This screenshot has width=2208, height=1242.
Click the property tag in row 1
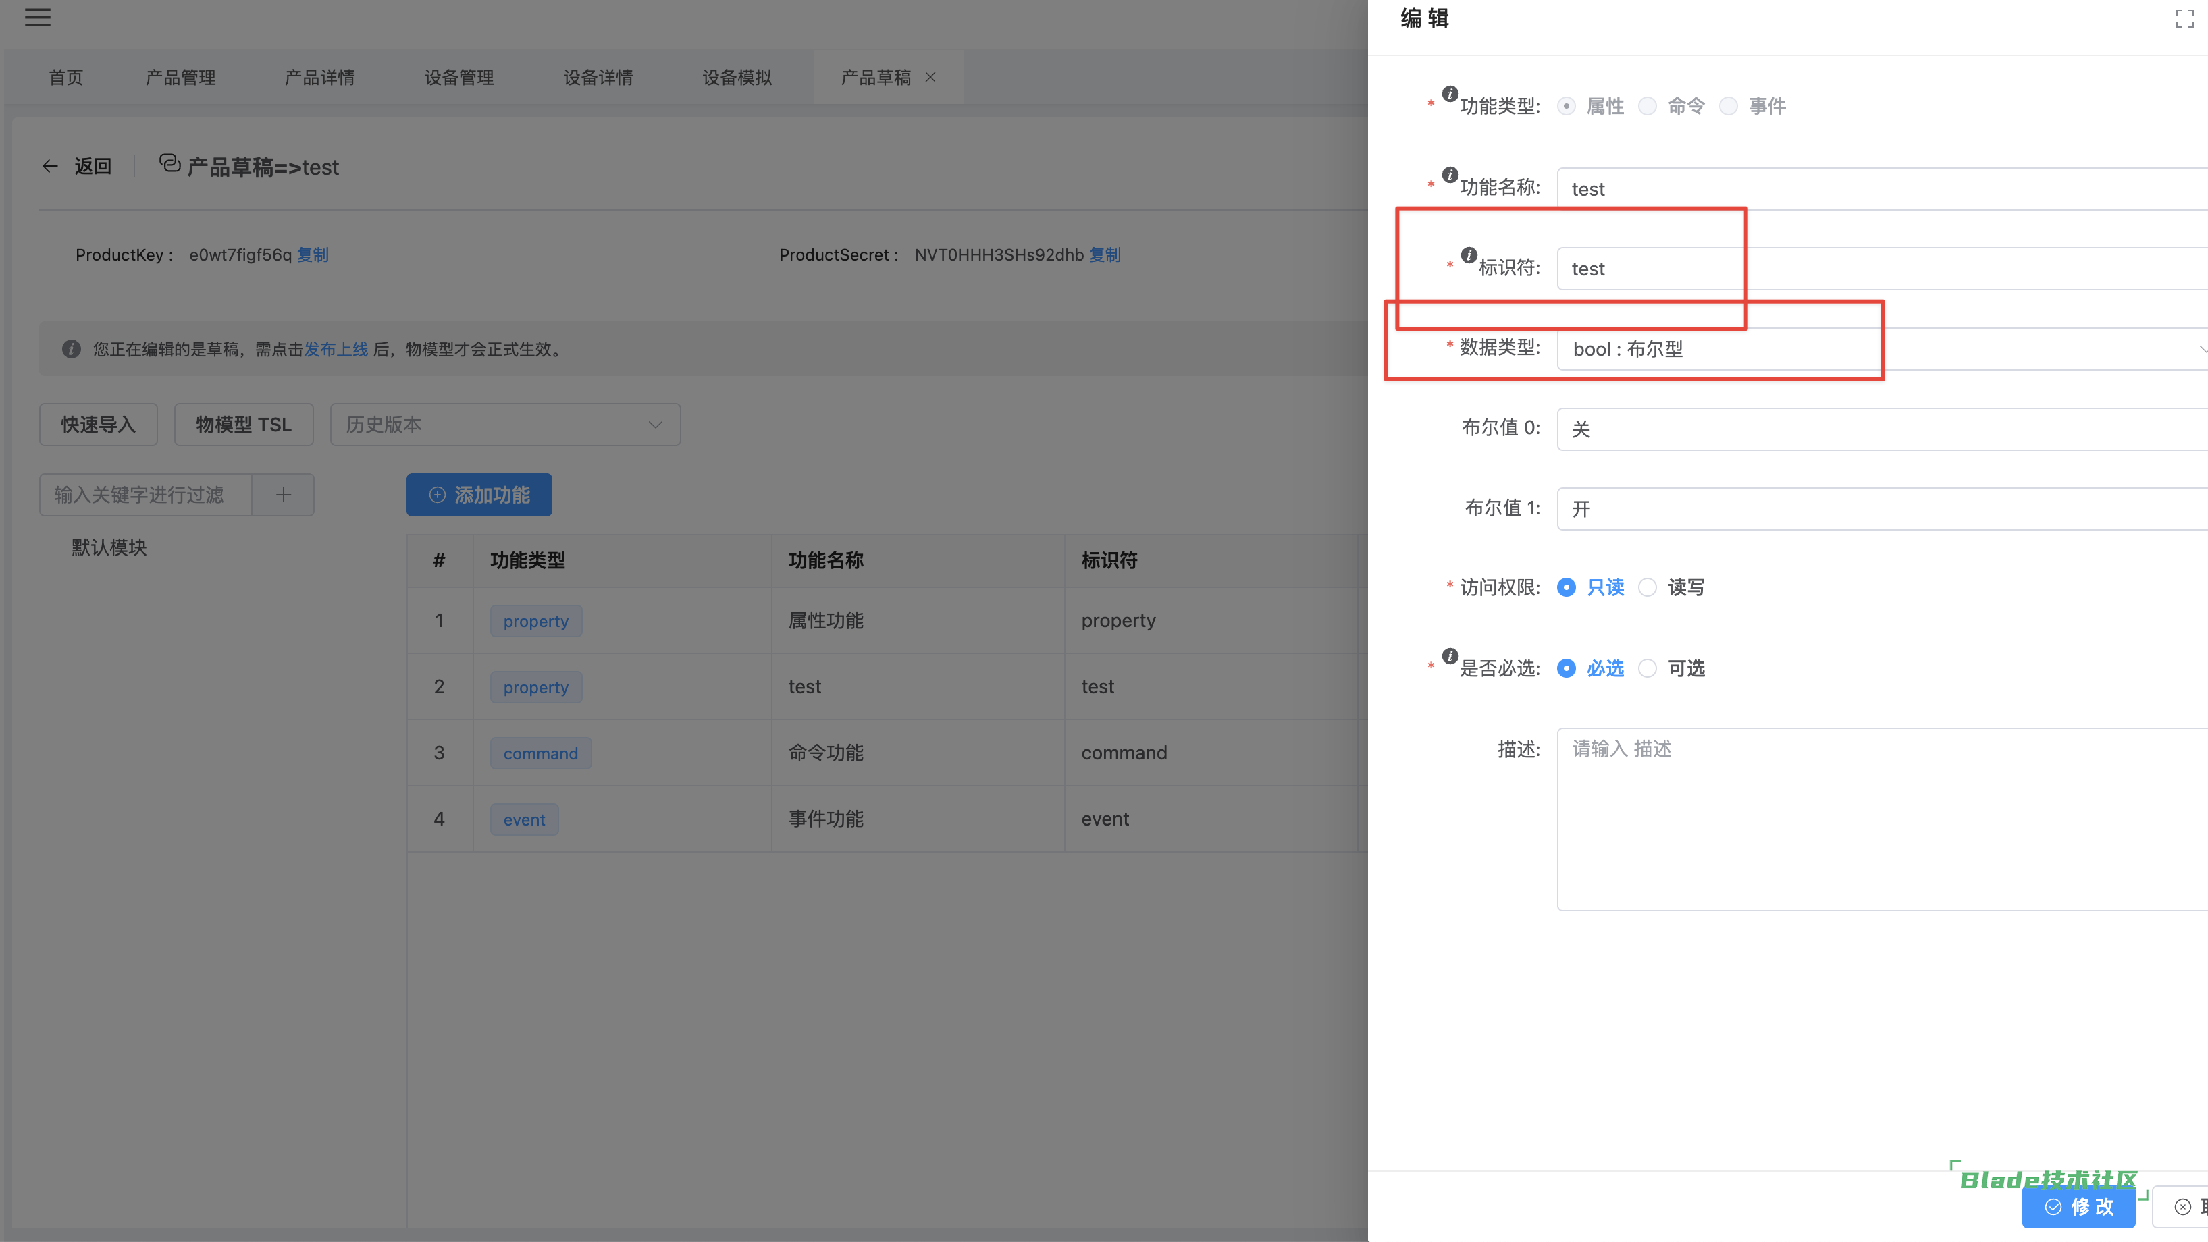pyautogui.click(x=535, y=620)
